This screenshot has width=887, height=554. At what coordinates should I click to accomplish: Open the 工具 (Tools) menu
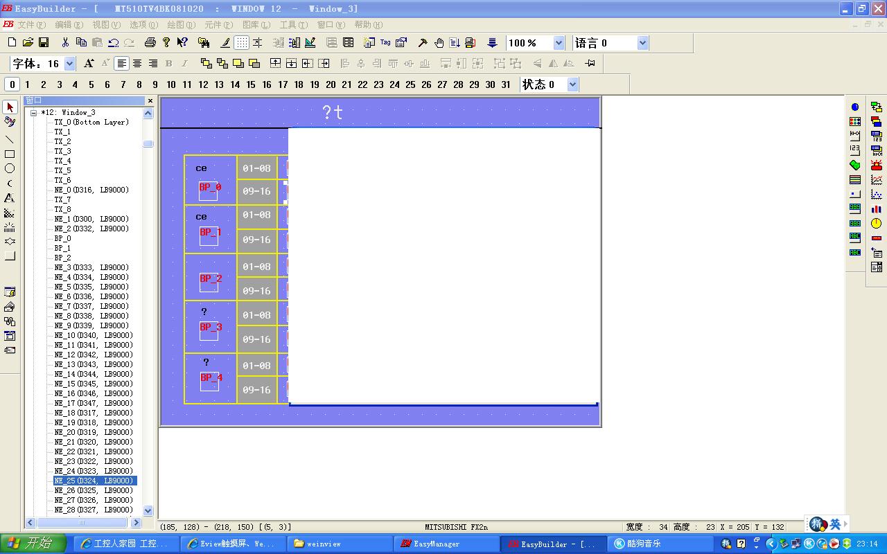tap(292, 24)
